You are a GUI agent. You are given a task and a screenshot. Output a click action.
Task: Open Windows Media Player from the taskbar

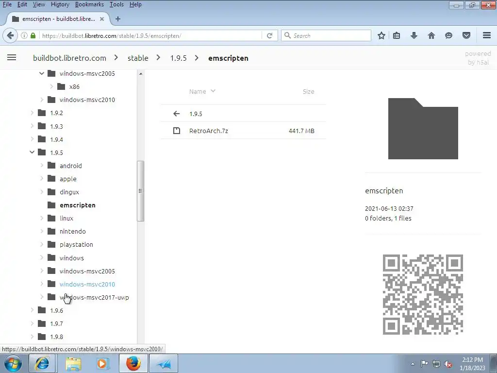pos(102,363)
